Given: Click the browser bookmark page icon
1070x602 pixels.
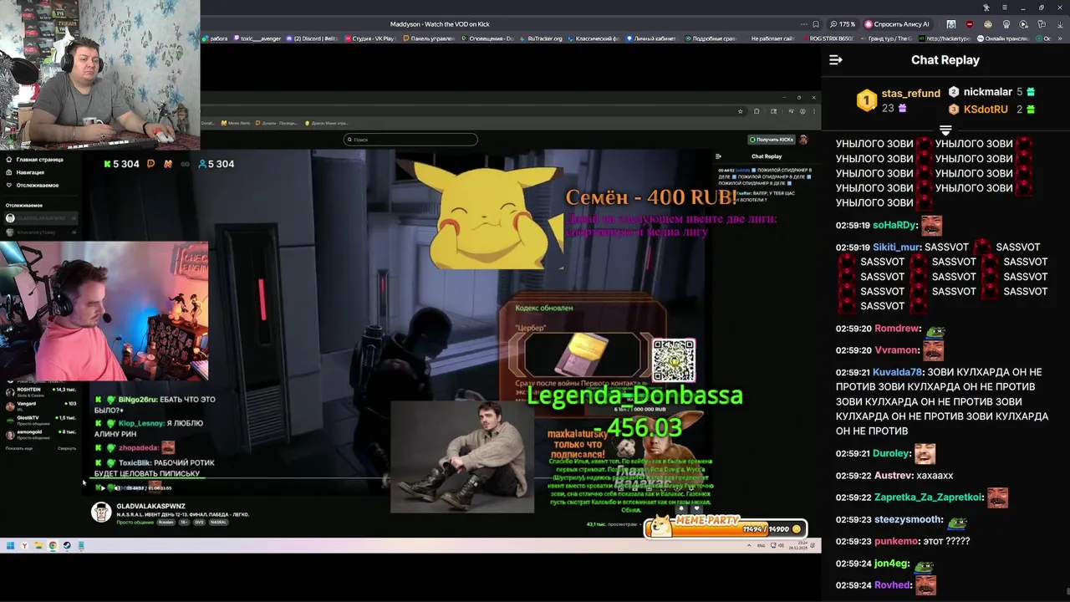Looking at the screenshot, I should (x=816, y=24).
